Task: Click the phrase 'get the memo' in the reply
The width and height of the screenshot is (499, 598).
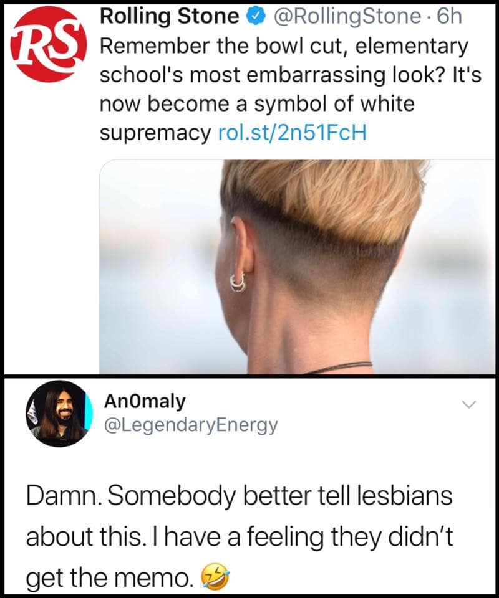Action: 109,577
